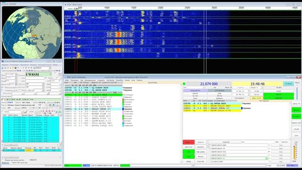Toggle the Реальное время checkbox in logger
302x170 pixels.
(x=2, y=87)
